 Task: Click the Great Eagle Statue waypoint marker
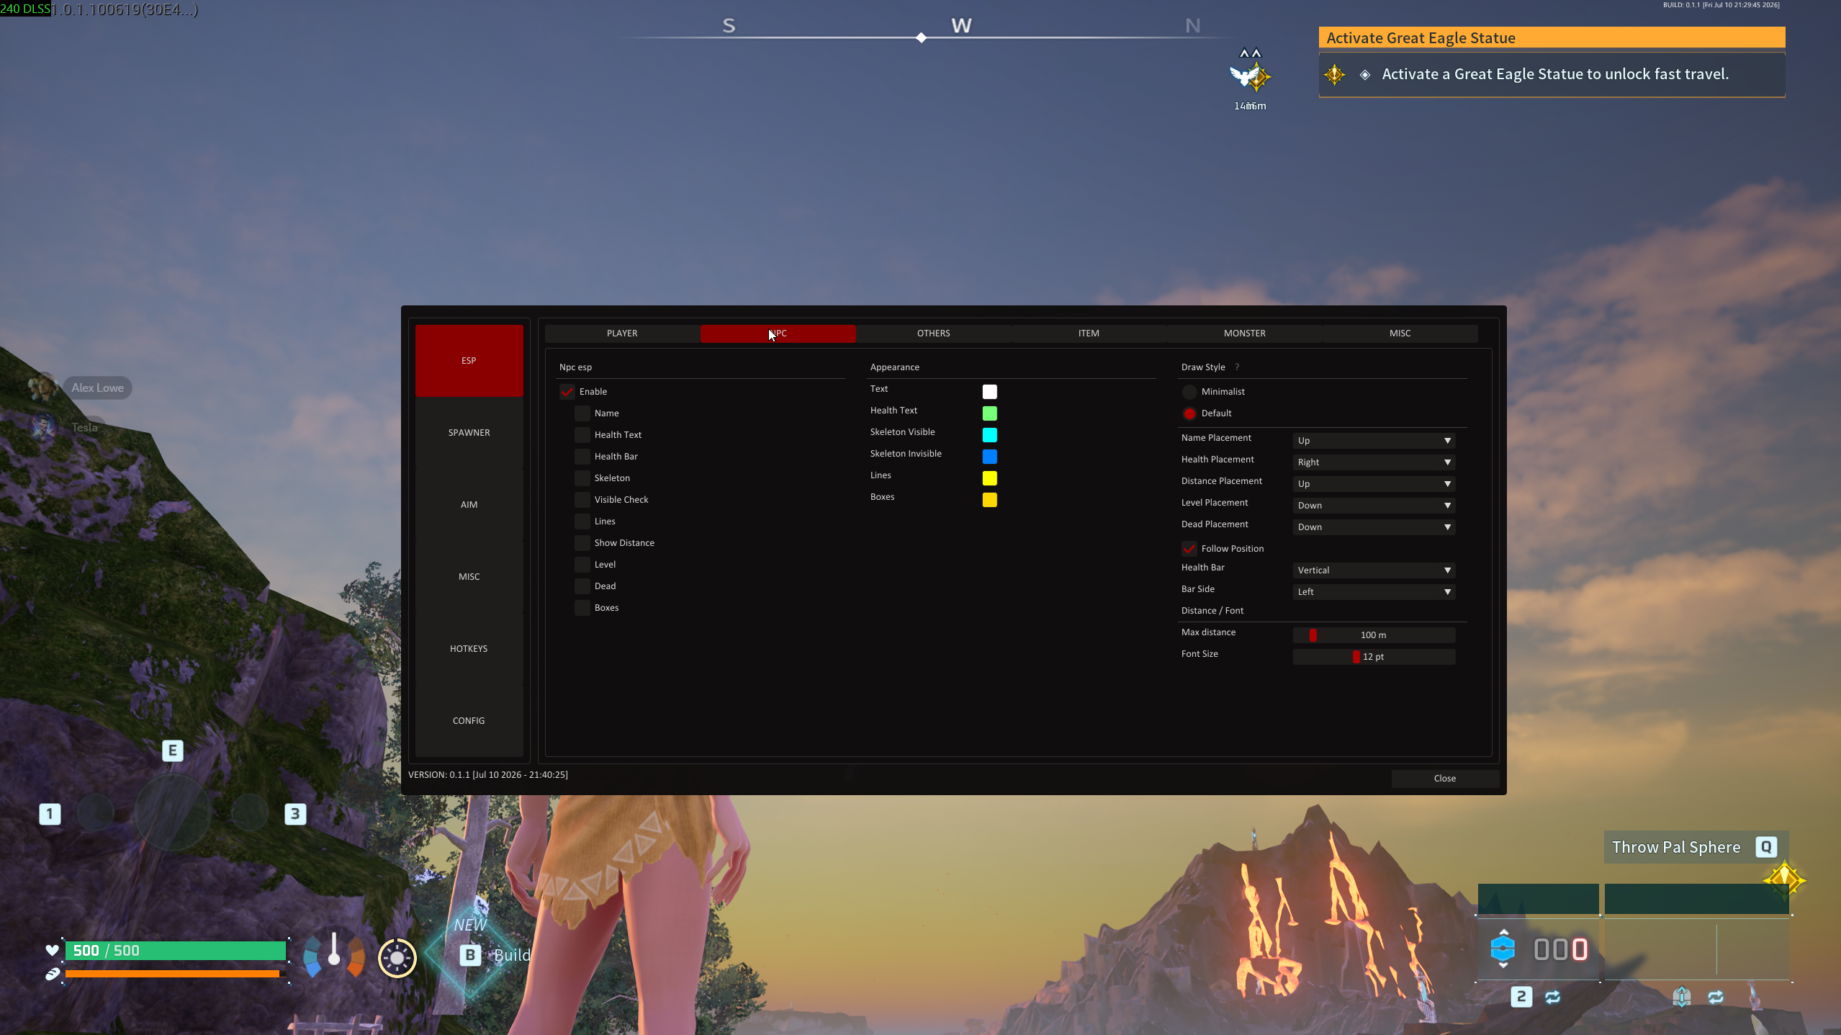click(x=1251, y=76)
